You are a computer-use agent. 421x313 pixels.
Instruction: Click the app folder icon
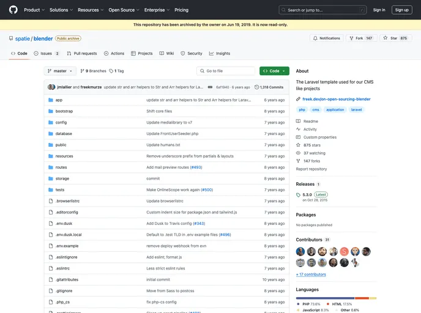[x=50, y=100]
